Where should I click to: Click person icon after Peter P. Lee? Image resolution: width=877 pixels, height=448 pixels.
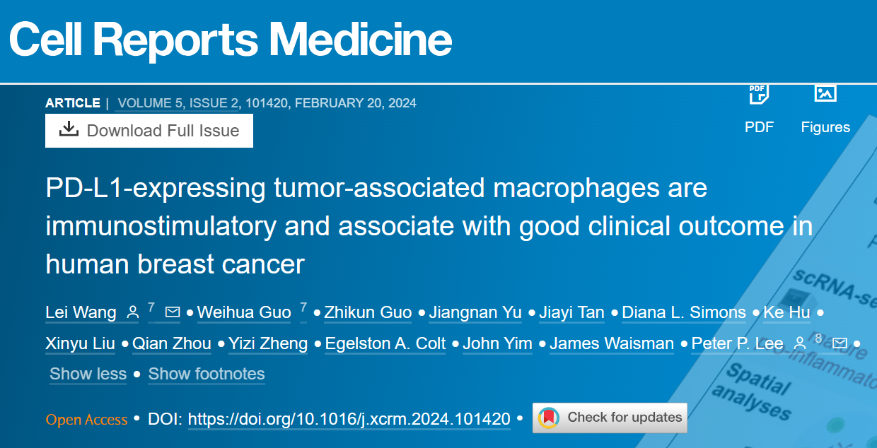click(800, 343)
